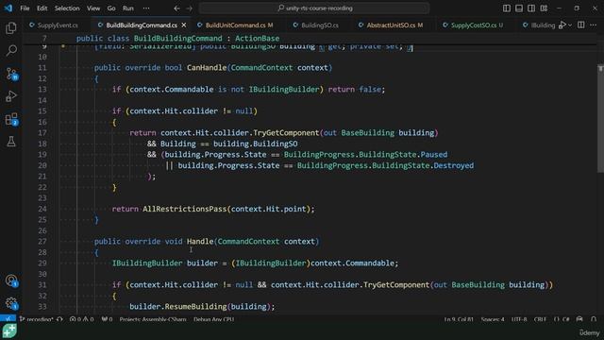
Task: Click the vertical editor scrollbar thumb
Action: click(x=600, y=118)
